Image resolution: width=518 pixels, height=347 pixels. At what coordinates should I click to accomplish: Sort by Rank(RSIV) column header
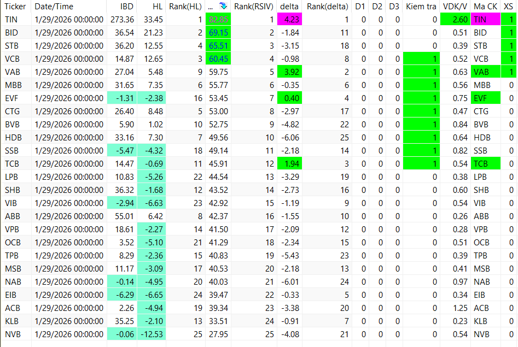click(x=254, y=6)
